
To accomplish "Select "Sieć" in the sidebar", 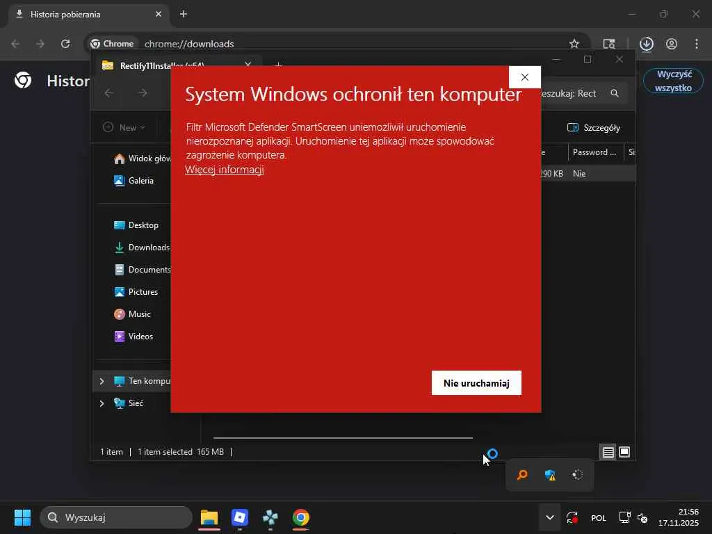I will tap(129, 403).
